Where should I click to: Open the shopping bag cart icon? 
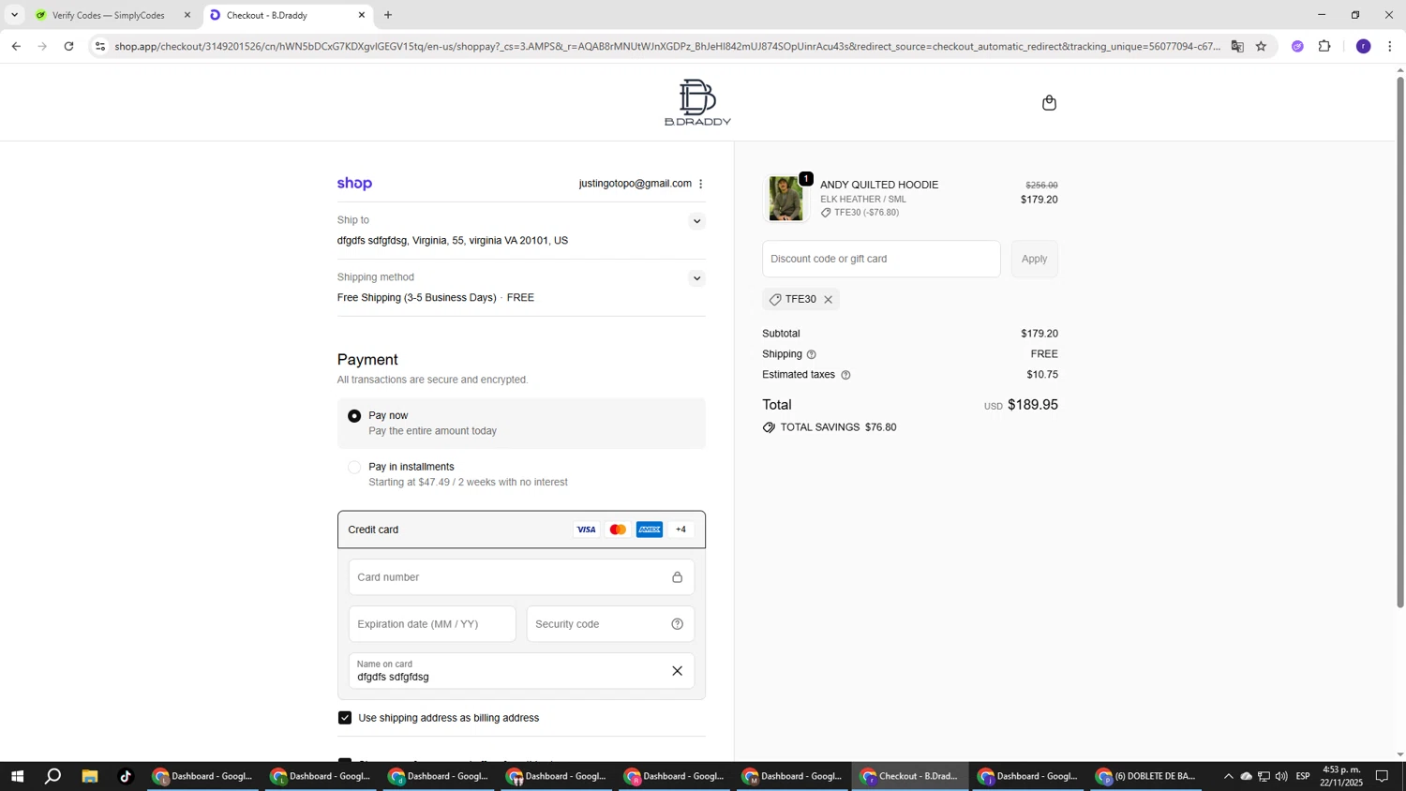pos(1049,103)
